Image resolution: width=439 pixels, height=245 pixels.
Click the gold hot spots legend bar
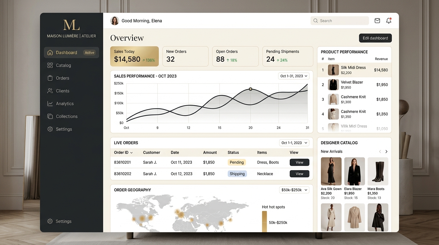point(264,221)
